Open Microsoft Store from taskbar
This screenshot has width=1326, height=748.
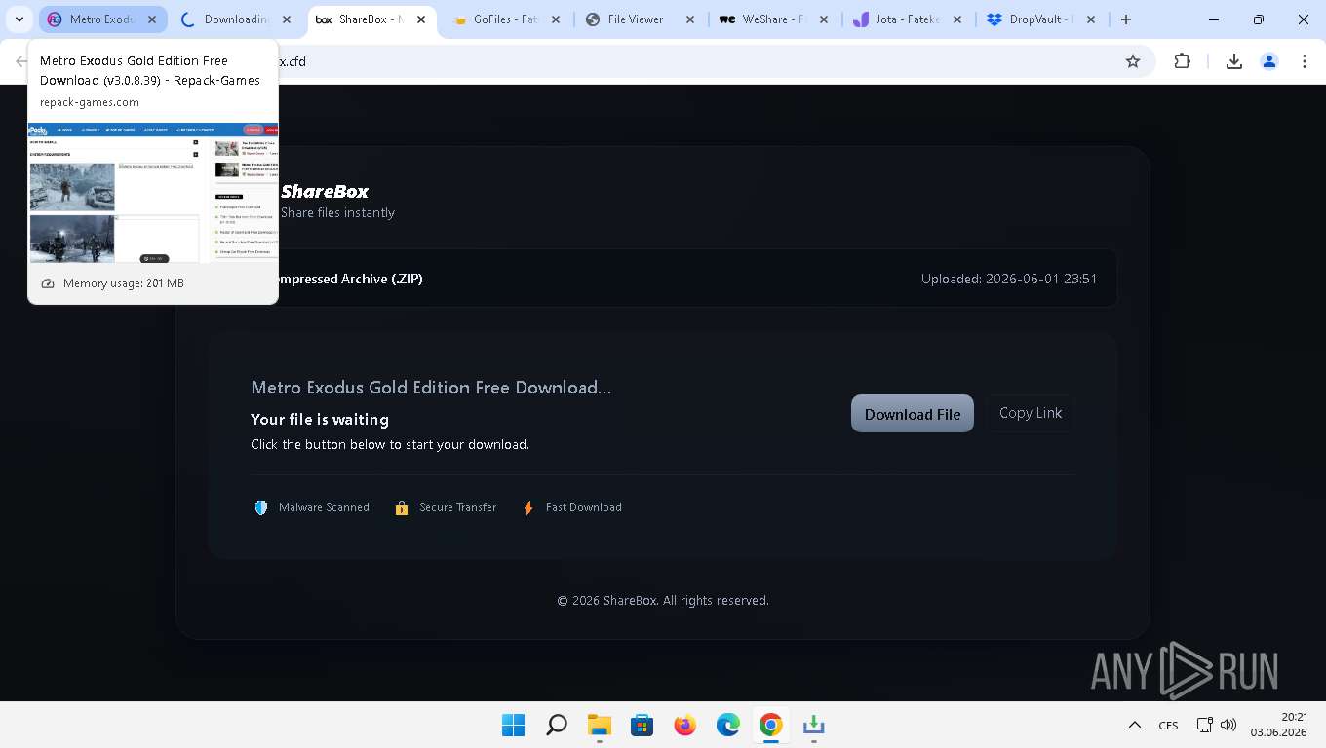pos(642,726)
